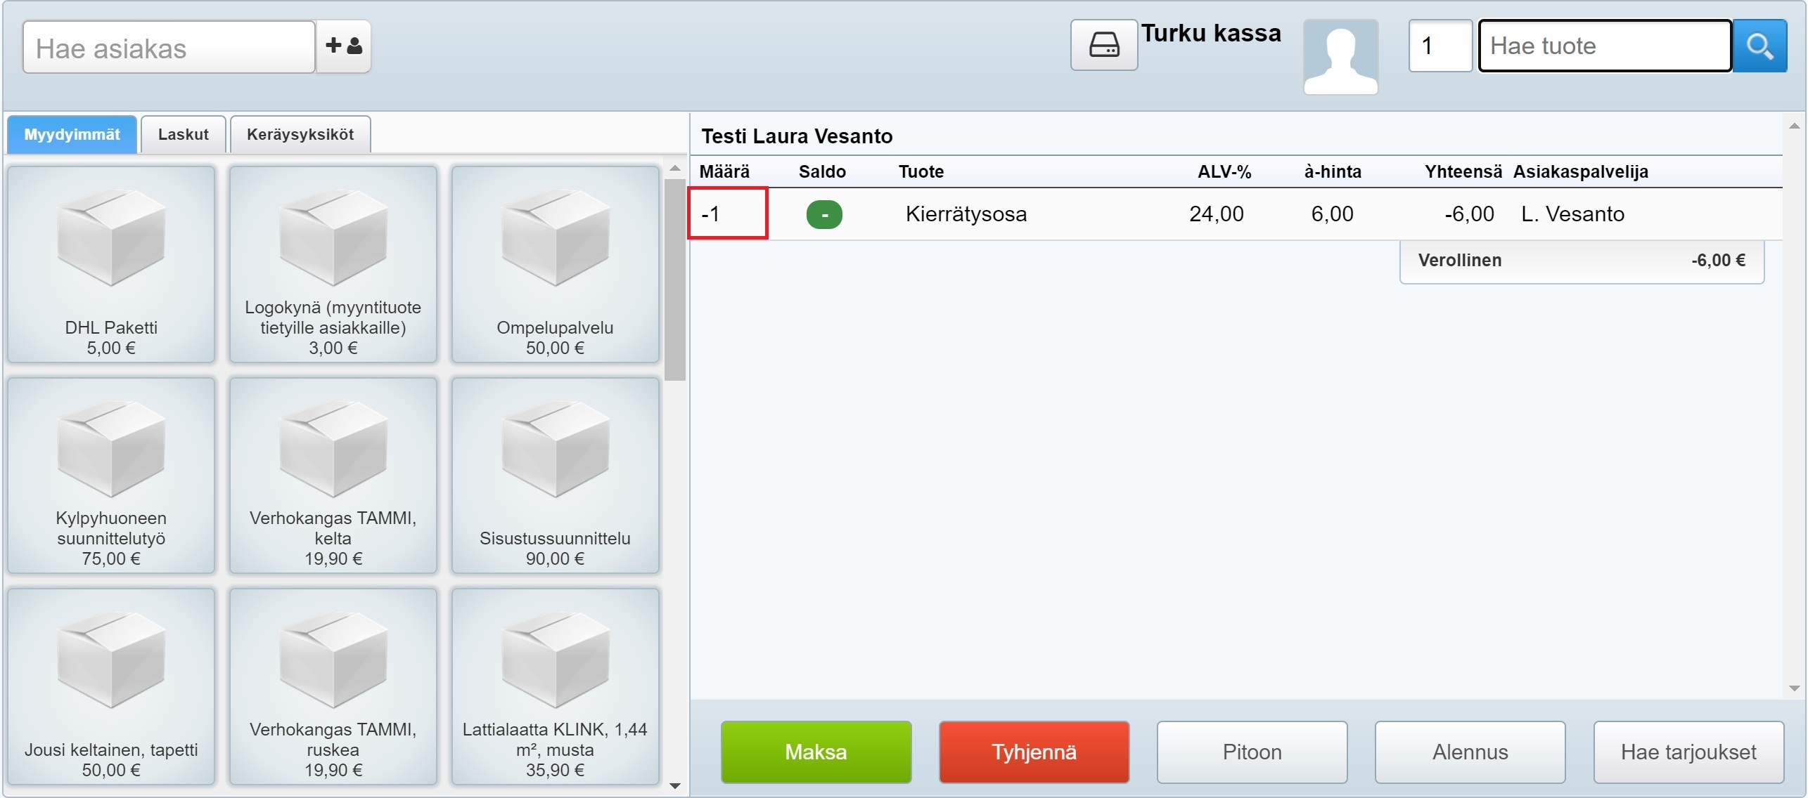Put the sale on hold with Pitoon
Viewport: 1808px width, 798px height.
1252,752
